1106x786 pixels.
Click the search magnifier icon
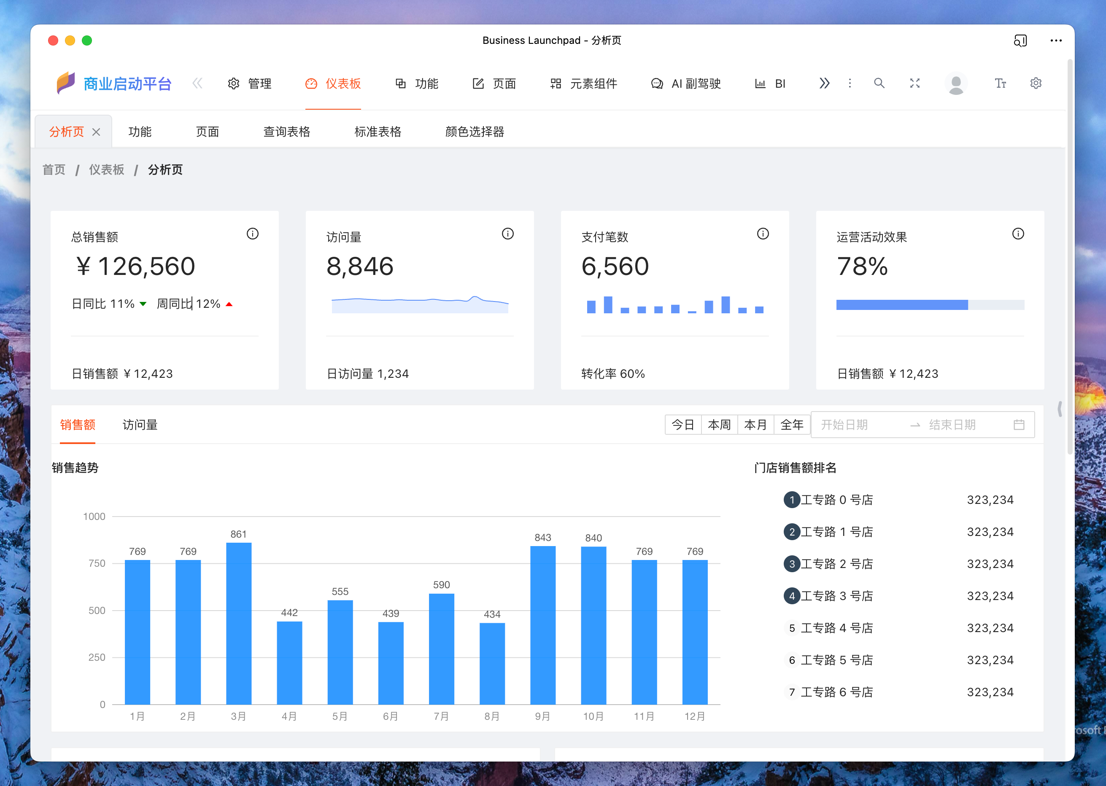(x=879, y=83)
